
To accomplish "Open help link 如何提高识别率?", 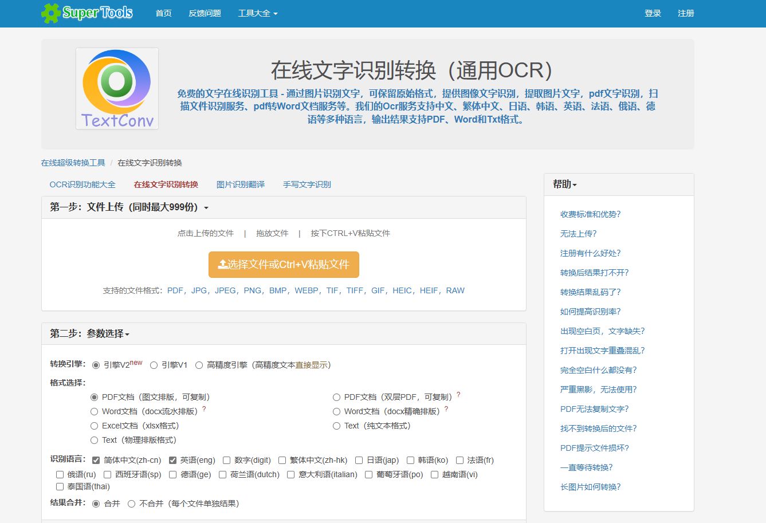I will coord(591,312).
